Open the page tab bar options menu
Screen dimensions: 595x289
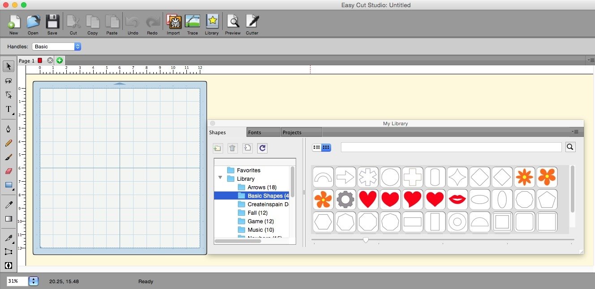click(x=590, y=60)
